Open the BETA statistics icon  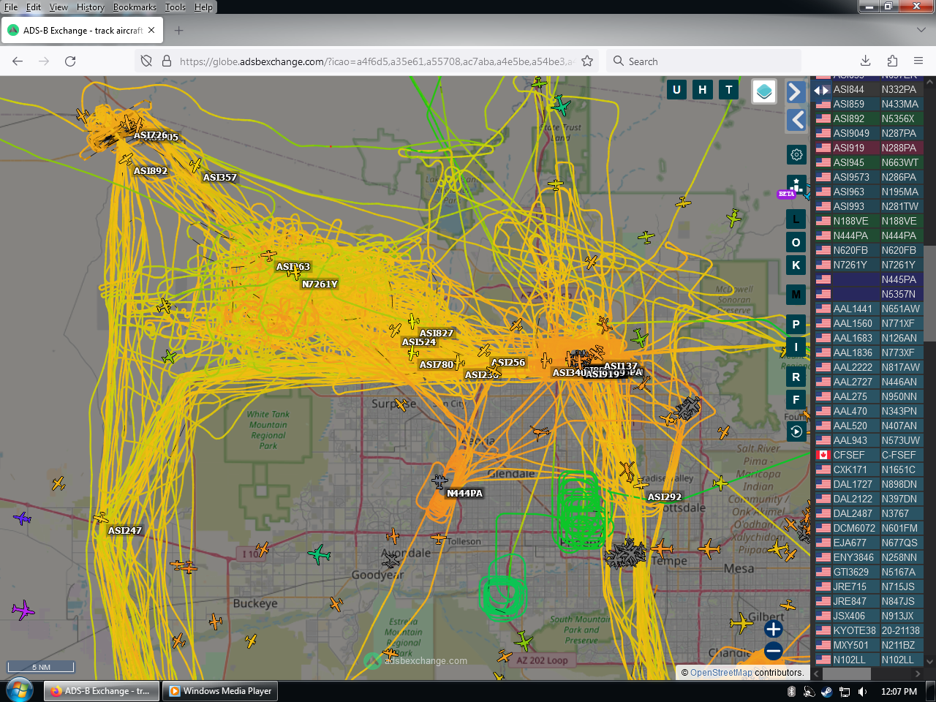796,186
